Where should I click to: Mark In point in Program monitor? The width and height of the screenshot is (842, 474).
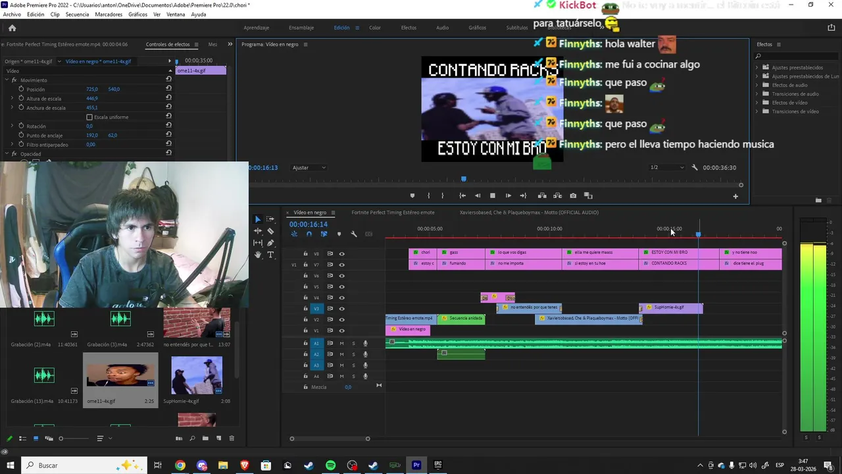point(428,196)
